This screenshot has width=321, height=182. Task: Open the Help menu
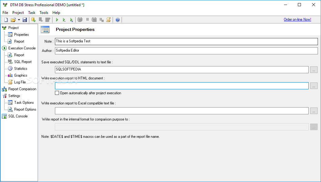[56, 12]
